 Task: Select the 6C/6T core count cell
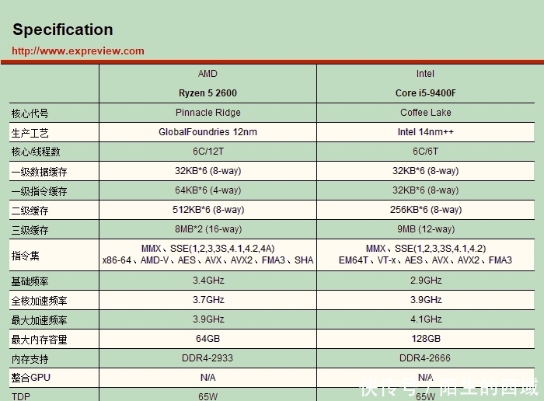[x=425, y=152]
